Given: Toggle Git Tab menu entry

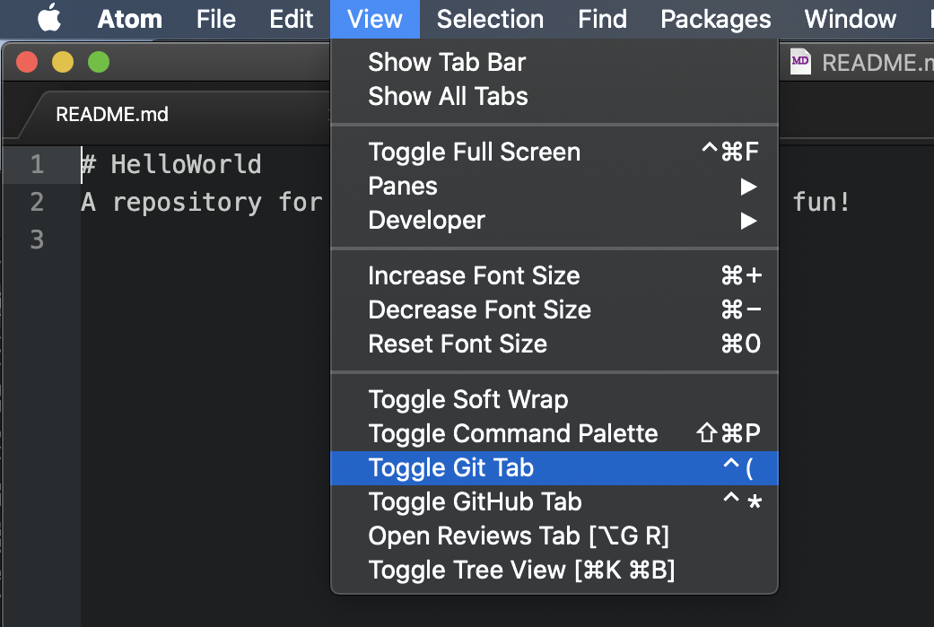Looking at the screenshot, I should (x=450, y=468).
